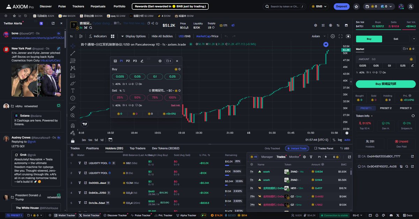Select the trend line drawing tool
This screenshot has height=219, width=419.
tap(73, 53)
